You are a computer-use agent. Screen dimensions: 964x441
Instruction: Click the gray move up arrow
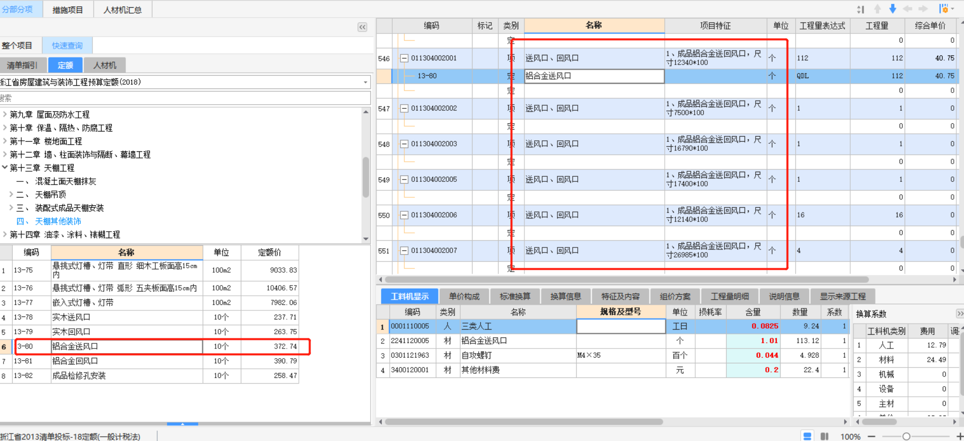pos(878,9)
